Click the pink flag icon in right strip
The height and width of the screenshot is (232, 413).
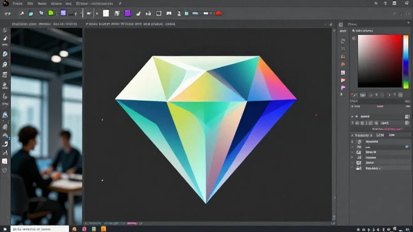[343, 88]
